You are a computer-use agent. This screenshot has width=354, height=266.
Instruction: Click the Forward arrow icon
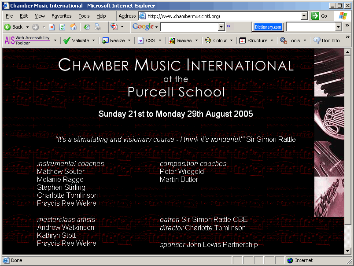[x=35, y=27]
